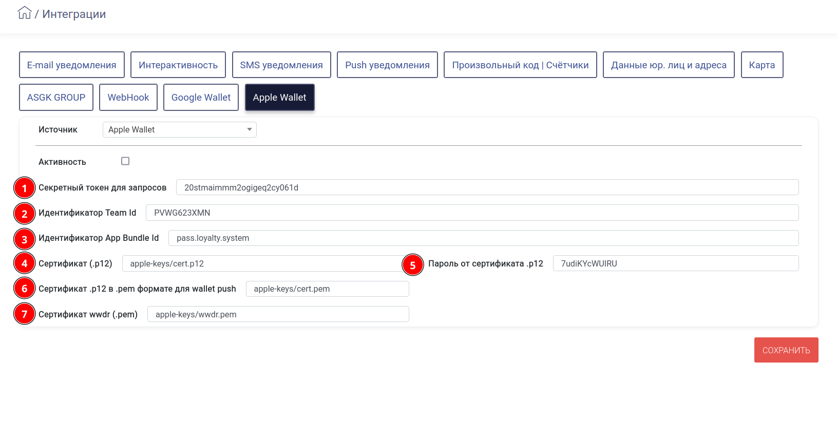Go to home via house icon
Viewport: 837px width, 437px height.
click(x=24, y=13)
